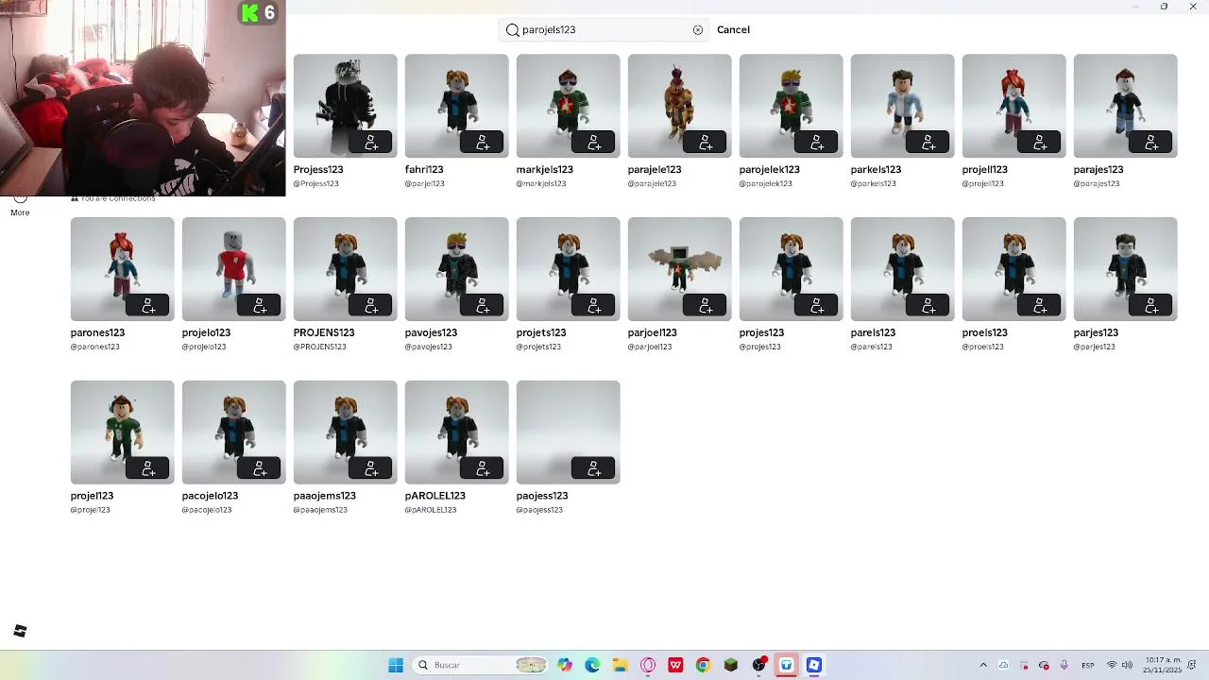The image size is (1209, 680).
Task: Open the More sidebar item
Action: (x=20, y=206)
